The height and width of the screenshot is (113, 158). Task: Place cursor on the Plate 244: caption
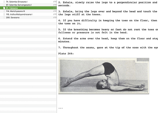point(66,53)
